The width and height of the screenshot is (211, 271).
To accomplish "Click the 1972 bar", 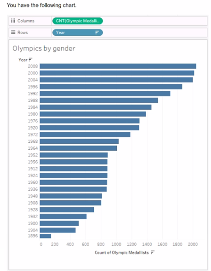I will (85, 135).
